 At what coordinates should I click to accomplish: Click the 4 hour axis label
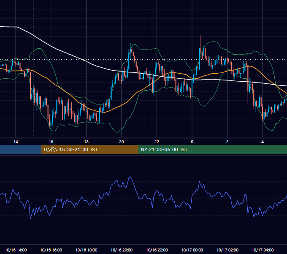pyautogui.click(x=263, y=142)
